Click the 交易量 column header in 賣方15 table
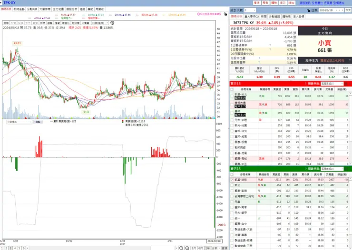 click(x=329, y=174)
